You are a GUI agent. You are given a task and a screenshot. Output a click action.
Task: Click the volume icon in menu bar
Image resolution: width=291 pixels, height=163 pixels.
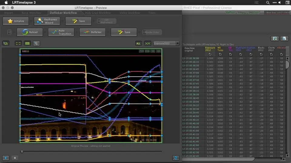pos(280,2)
